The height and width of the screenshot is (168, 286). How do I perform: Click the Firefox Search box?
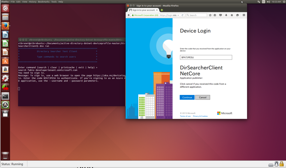(x=197, y=15)
